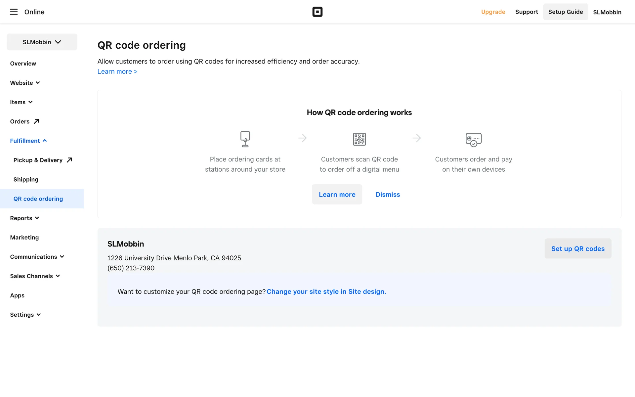The width and height of the screenshot is (635, 397).
Task: Dismiss the how-it-works panel
Action: coord(388,195)
